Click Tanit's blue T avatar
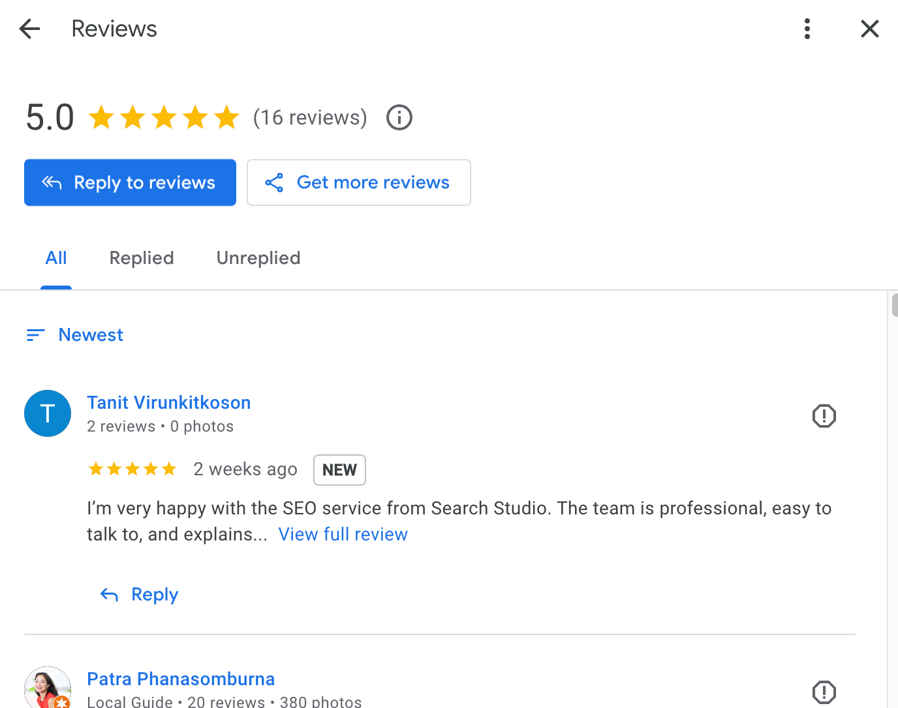 coord(48,413)
